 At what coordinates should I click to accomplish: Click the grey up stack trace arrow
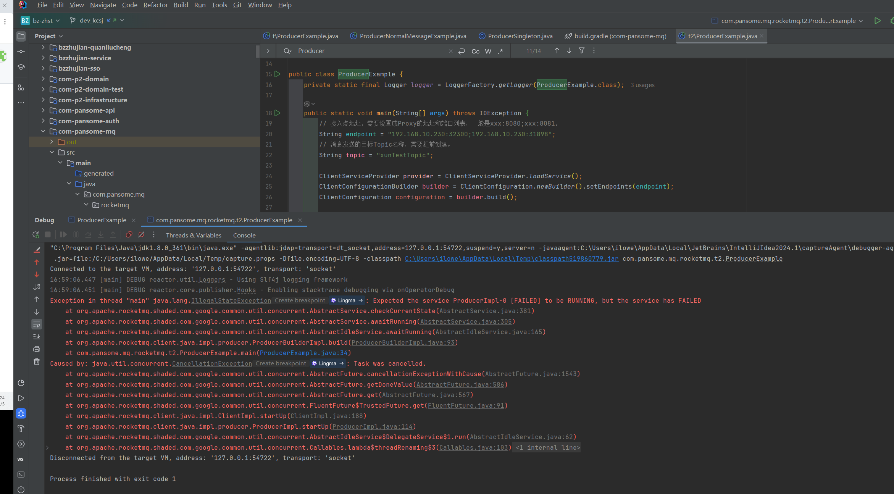(x=37, y=299)
